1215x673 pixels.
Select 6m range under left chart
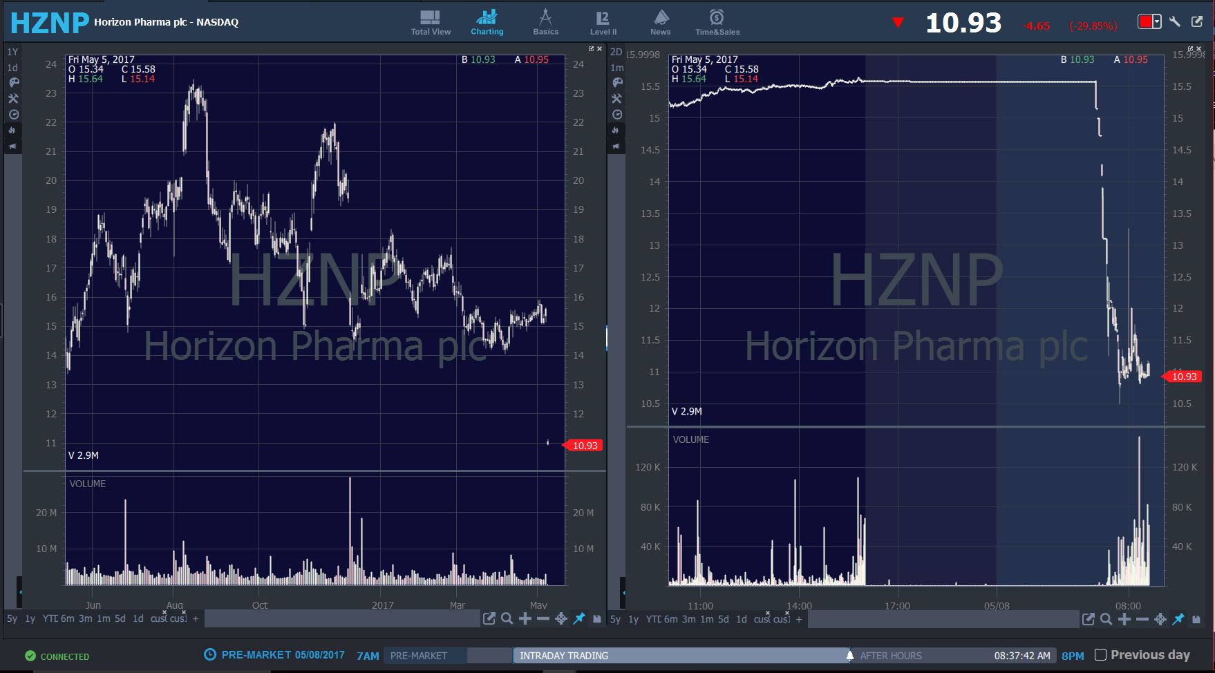[x=67, y=618]
